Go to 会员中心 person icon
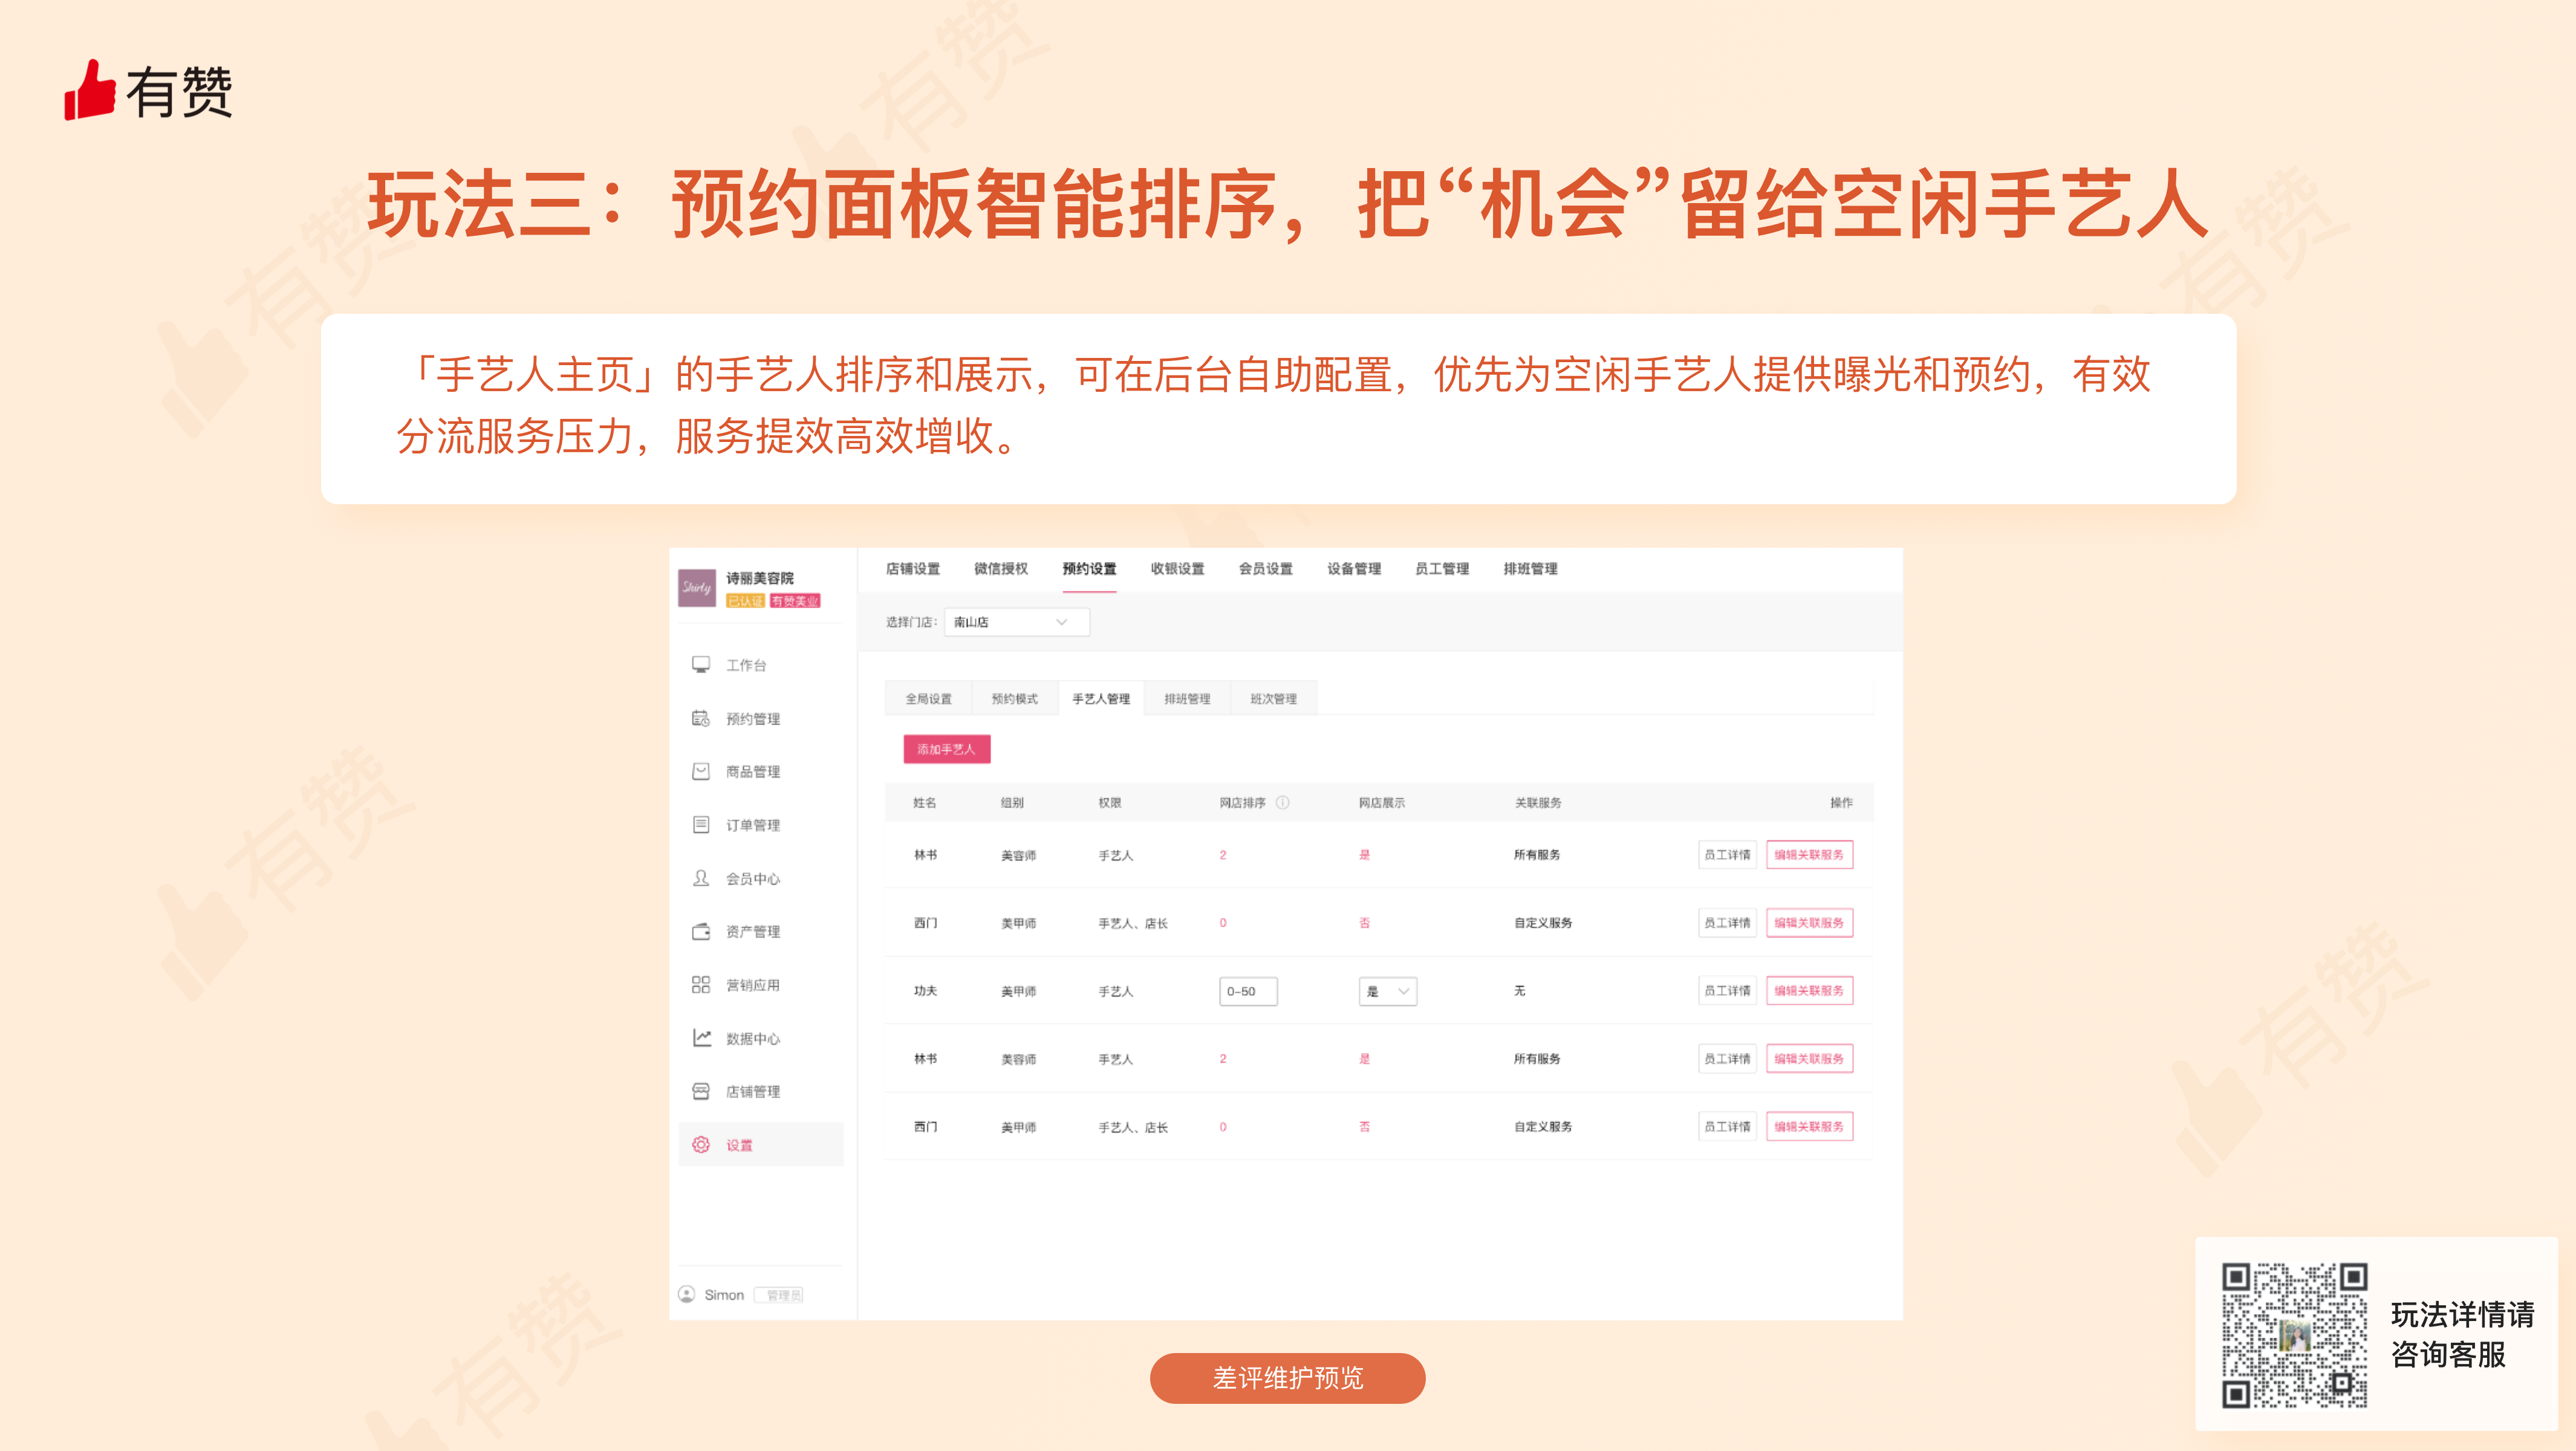This screenshot has height=1451, width=2576. click(701, 878)
